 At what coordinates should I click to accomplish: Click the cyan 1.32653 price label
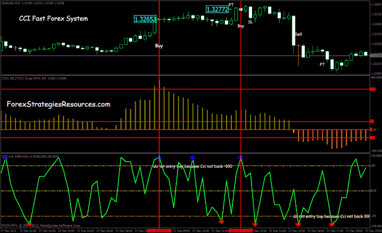[x=145, y=19]
